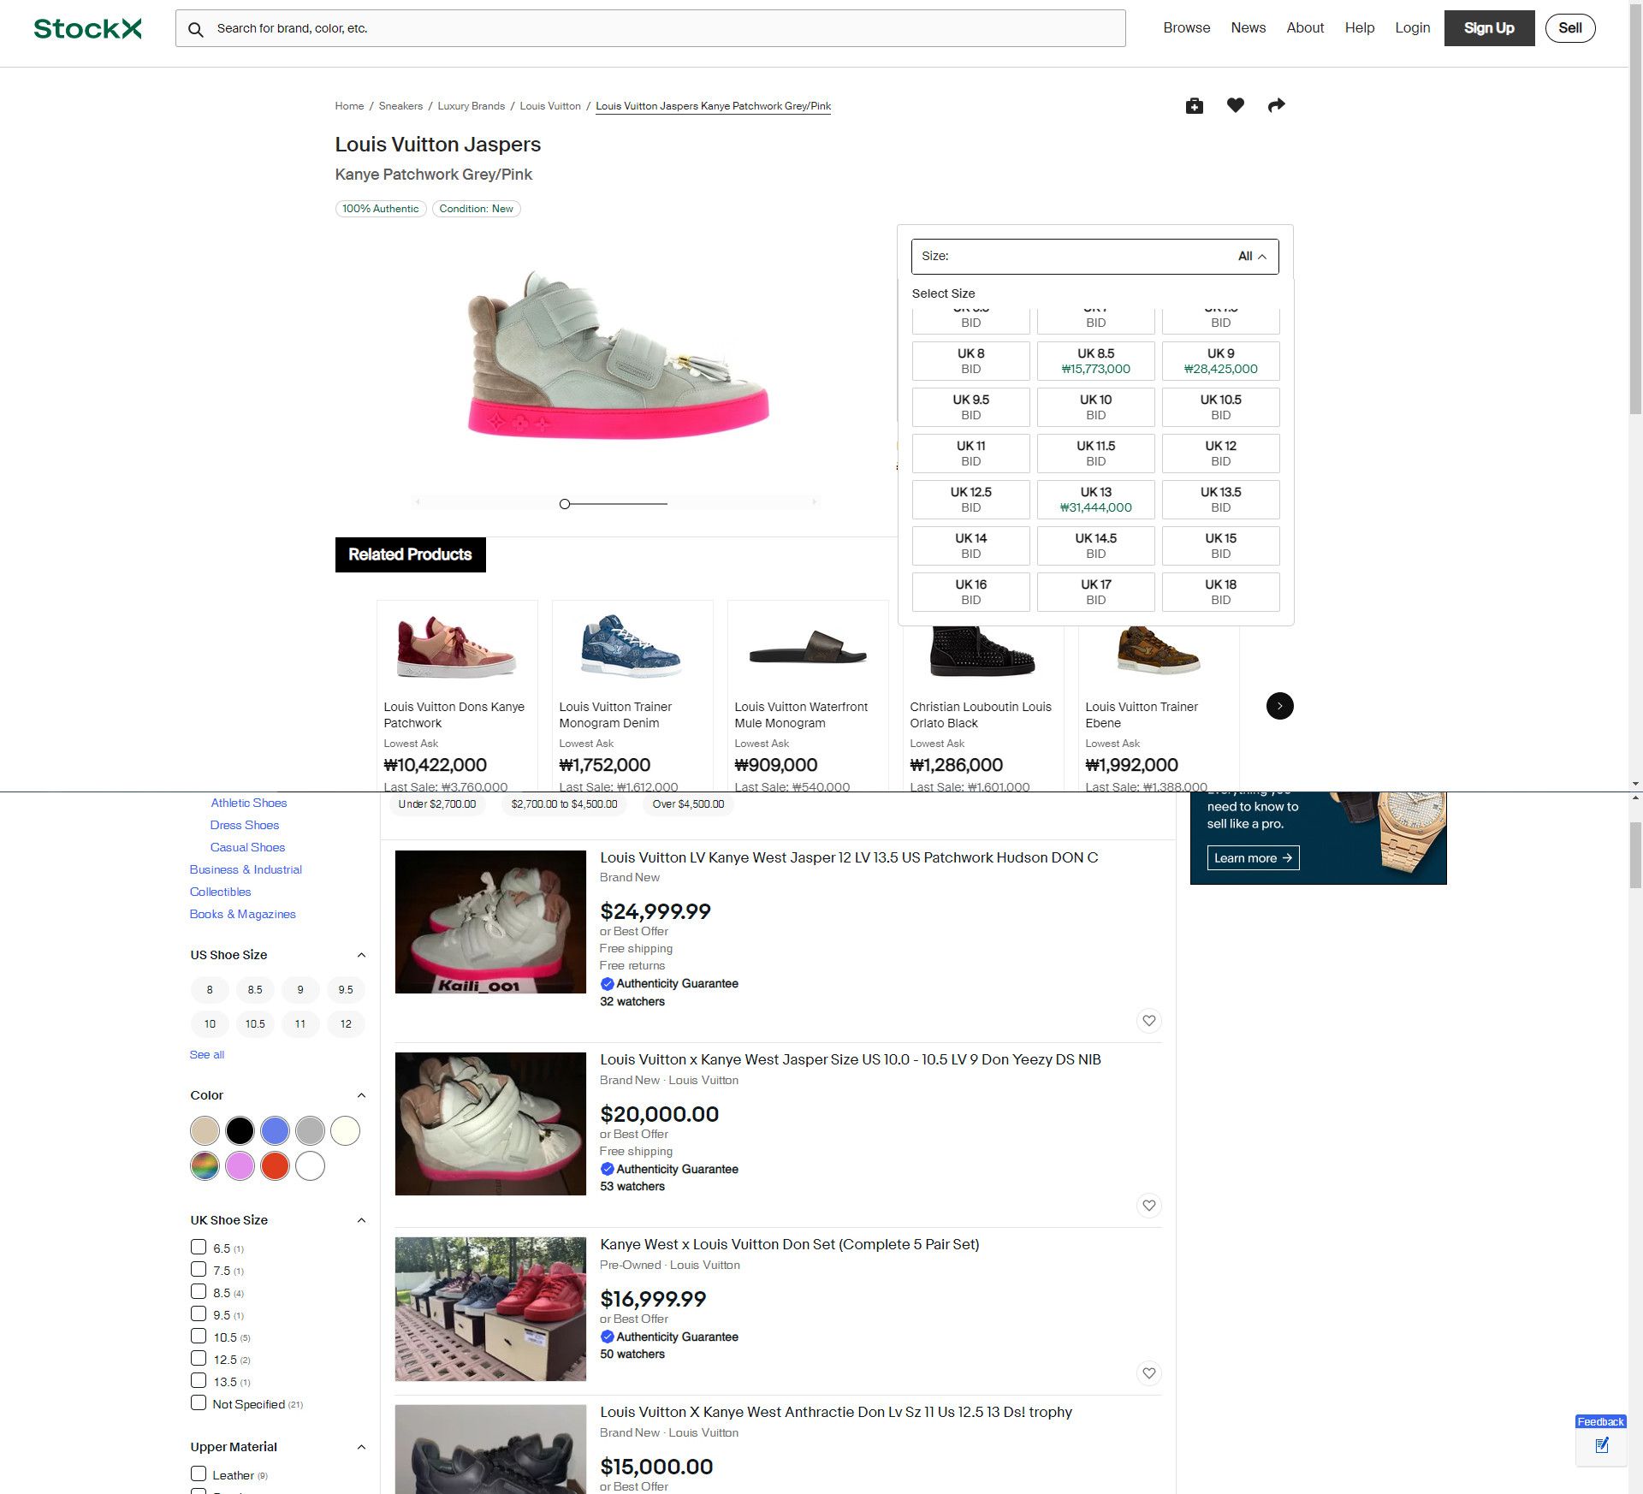
Task: Open the Feedback widget icon
Action: coord(1602,1445)
